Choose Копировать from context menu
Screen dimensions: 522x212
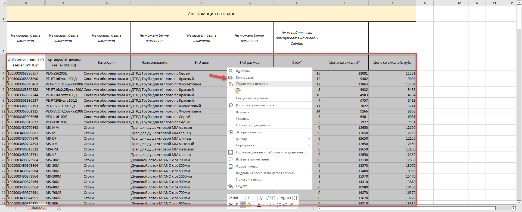(245, 78)
